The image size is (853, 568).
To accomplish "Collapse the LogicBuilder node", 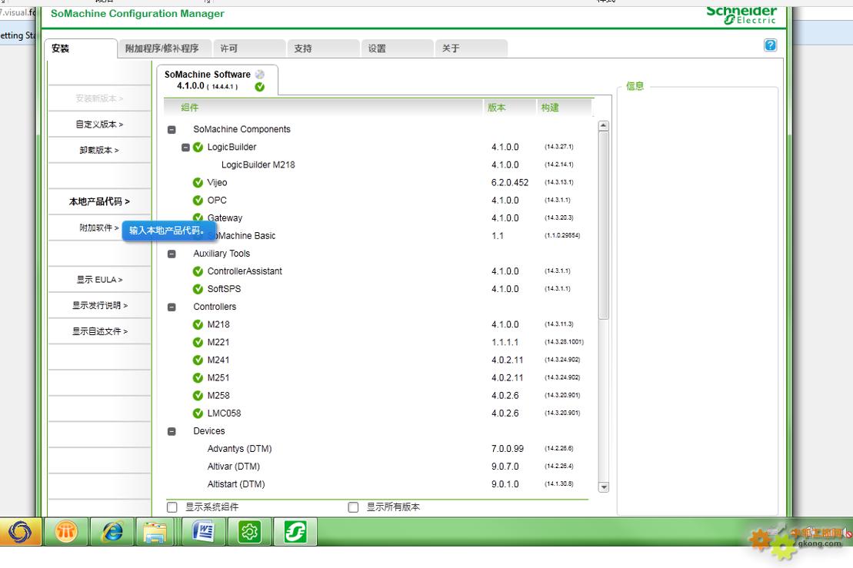I will pyautogui.click(x=185, y=148).
